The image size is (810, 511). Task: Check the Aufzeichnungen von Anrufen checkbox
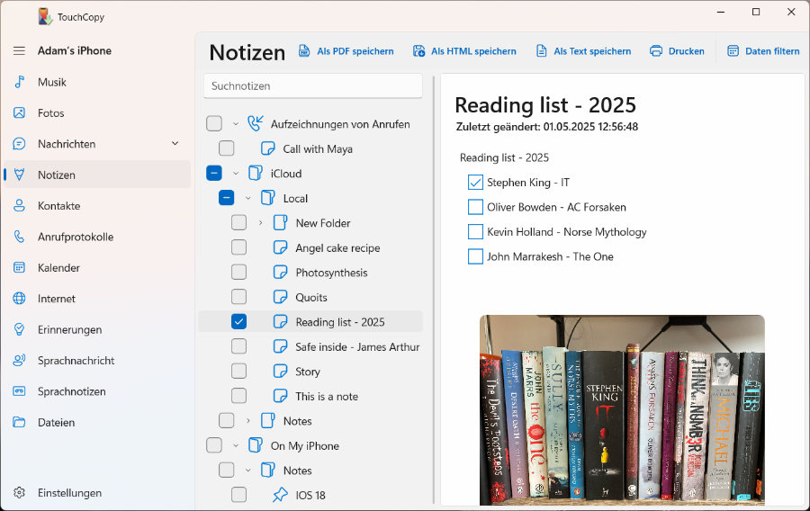(x=214, y=123)
